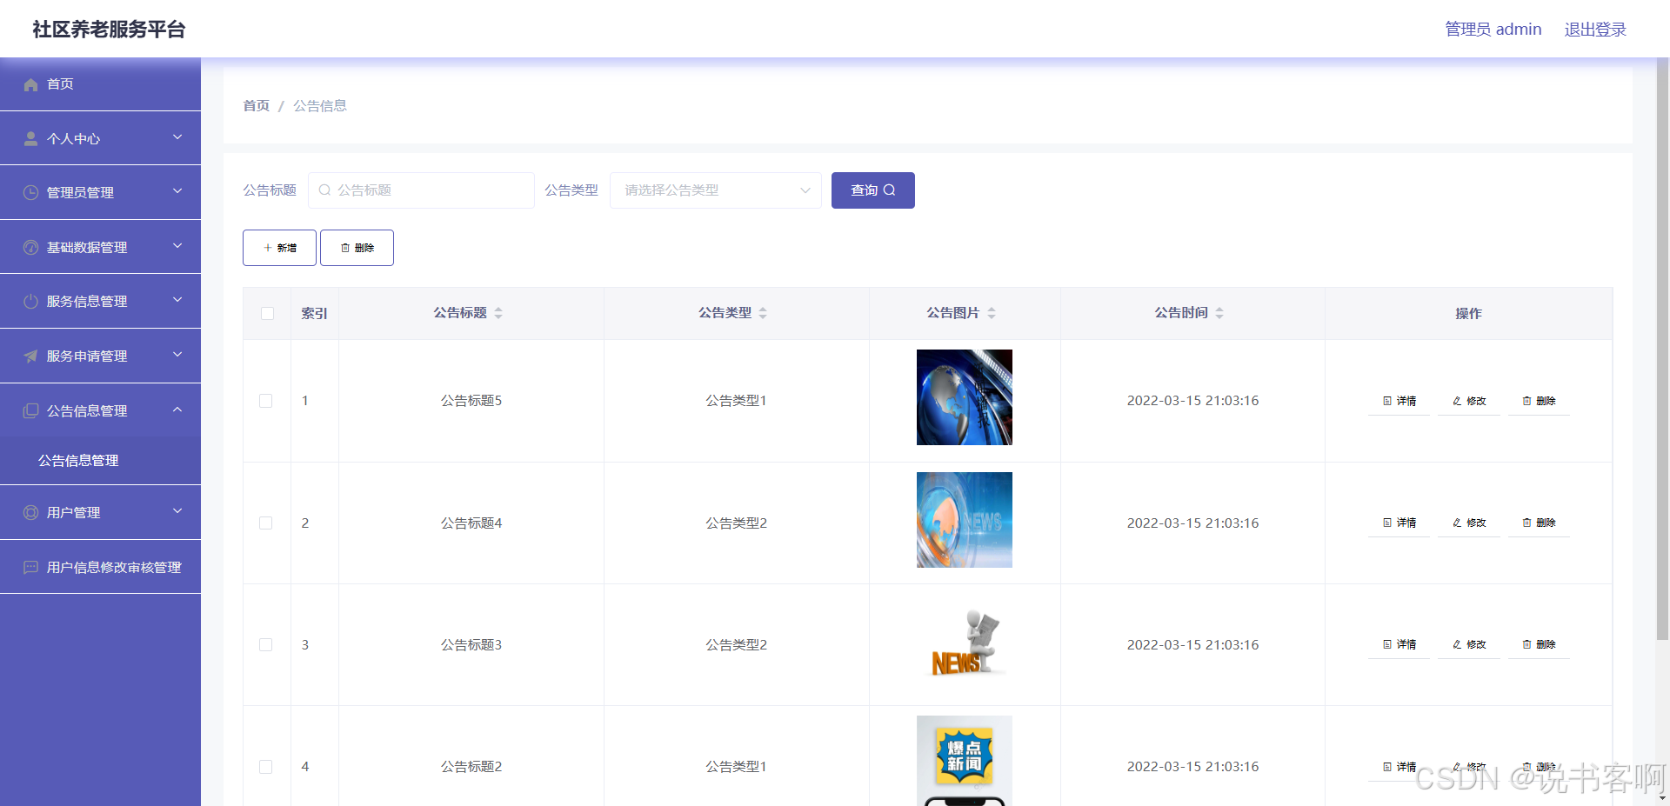Check the select-all checkbox in table header
Screen dimensions: 1670x806
pos(266,313)
